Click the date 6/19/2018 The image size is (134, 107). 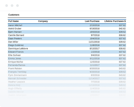(95, 29)
